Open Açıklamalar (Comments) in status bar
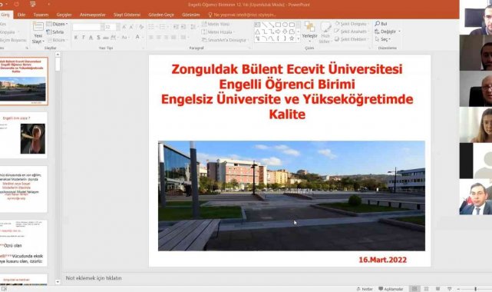 [x=391, y=289]
